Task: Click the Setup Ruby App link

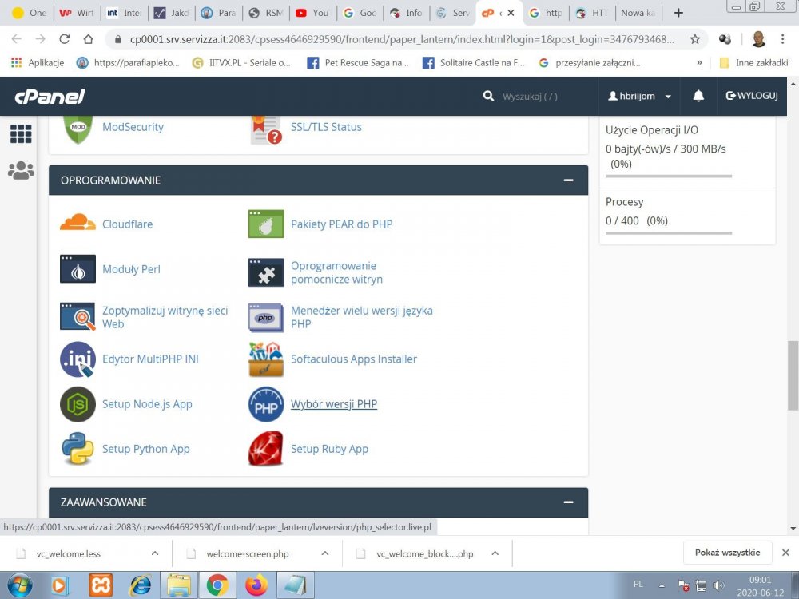Action: [329, 449]
